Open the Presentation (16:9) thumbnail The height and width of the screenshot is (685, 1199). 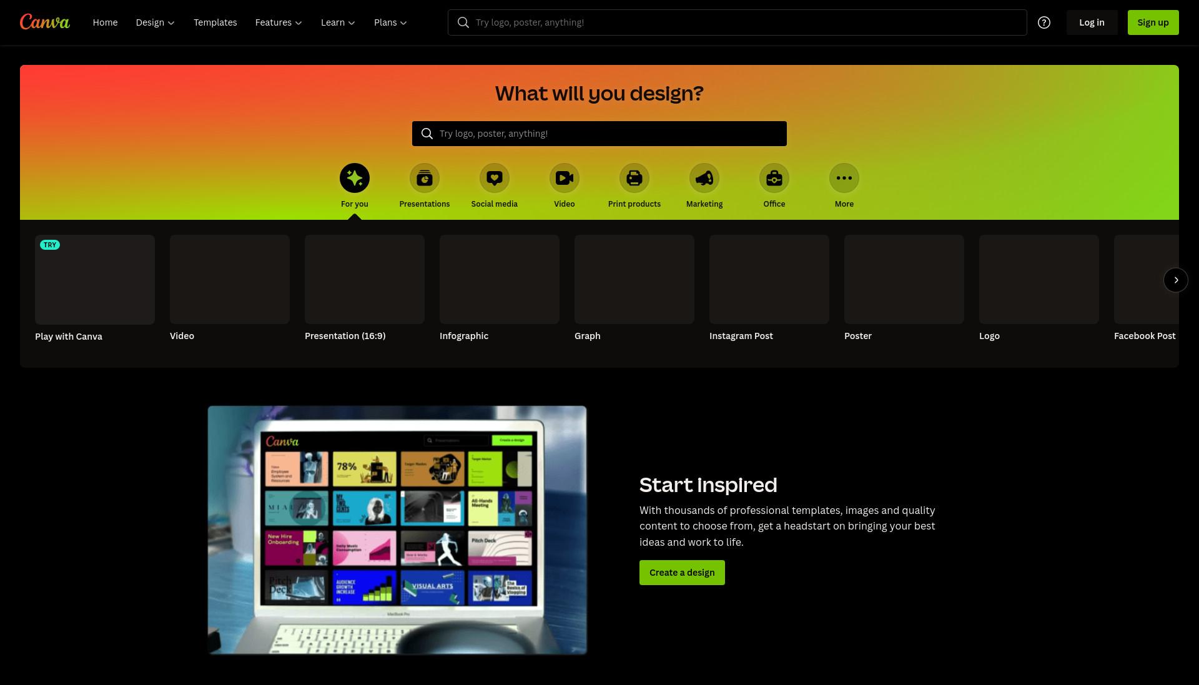[365, 279]
